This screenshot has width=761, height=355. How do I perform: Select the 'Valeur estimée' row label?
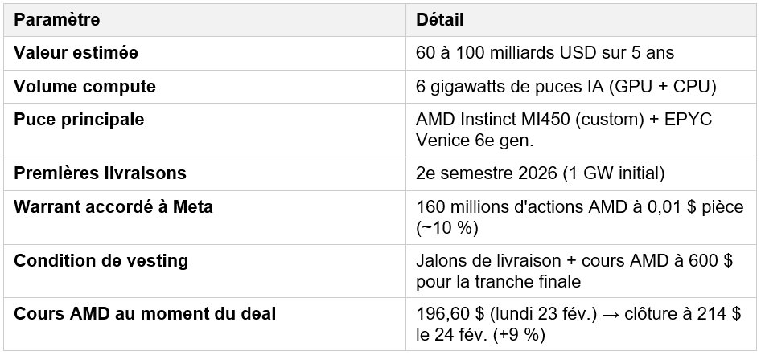click(x=76, y=53)
